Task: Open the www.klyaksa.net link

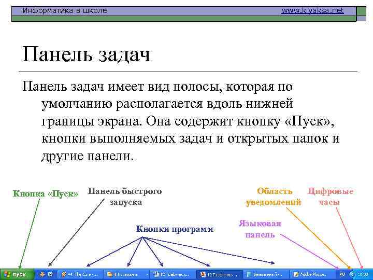Action: coord(312,11)
